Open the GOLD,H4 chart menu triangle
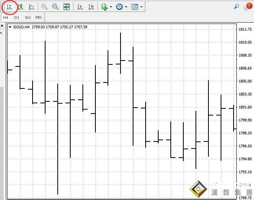 (10, 27)
